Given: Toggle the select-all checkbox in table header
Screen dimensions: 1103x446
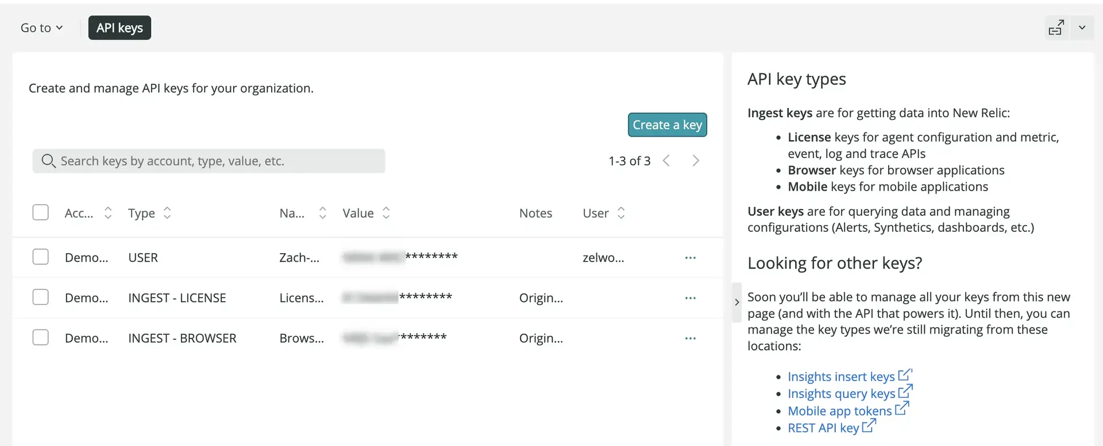Looking at the screenshot, I should [x=41, y=212].
